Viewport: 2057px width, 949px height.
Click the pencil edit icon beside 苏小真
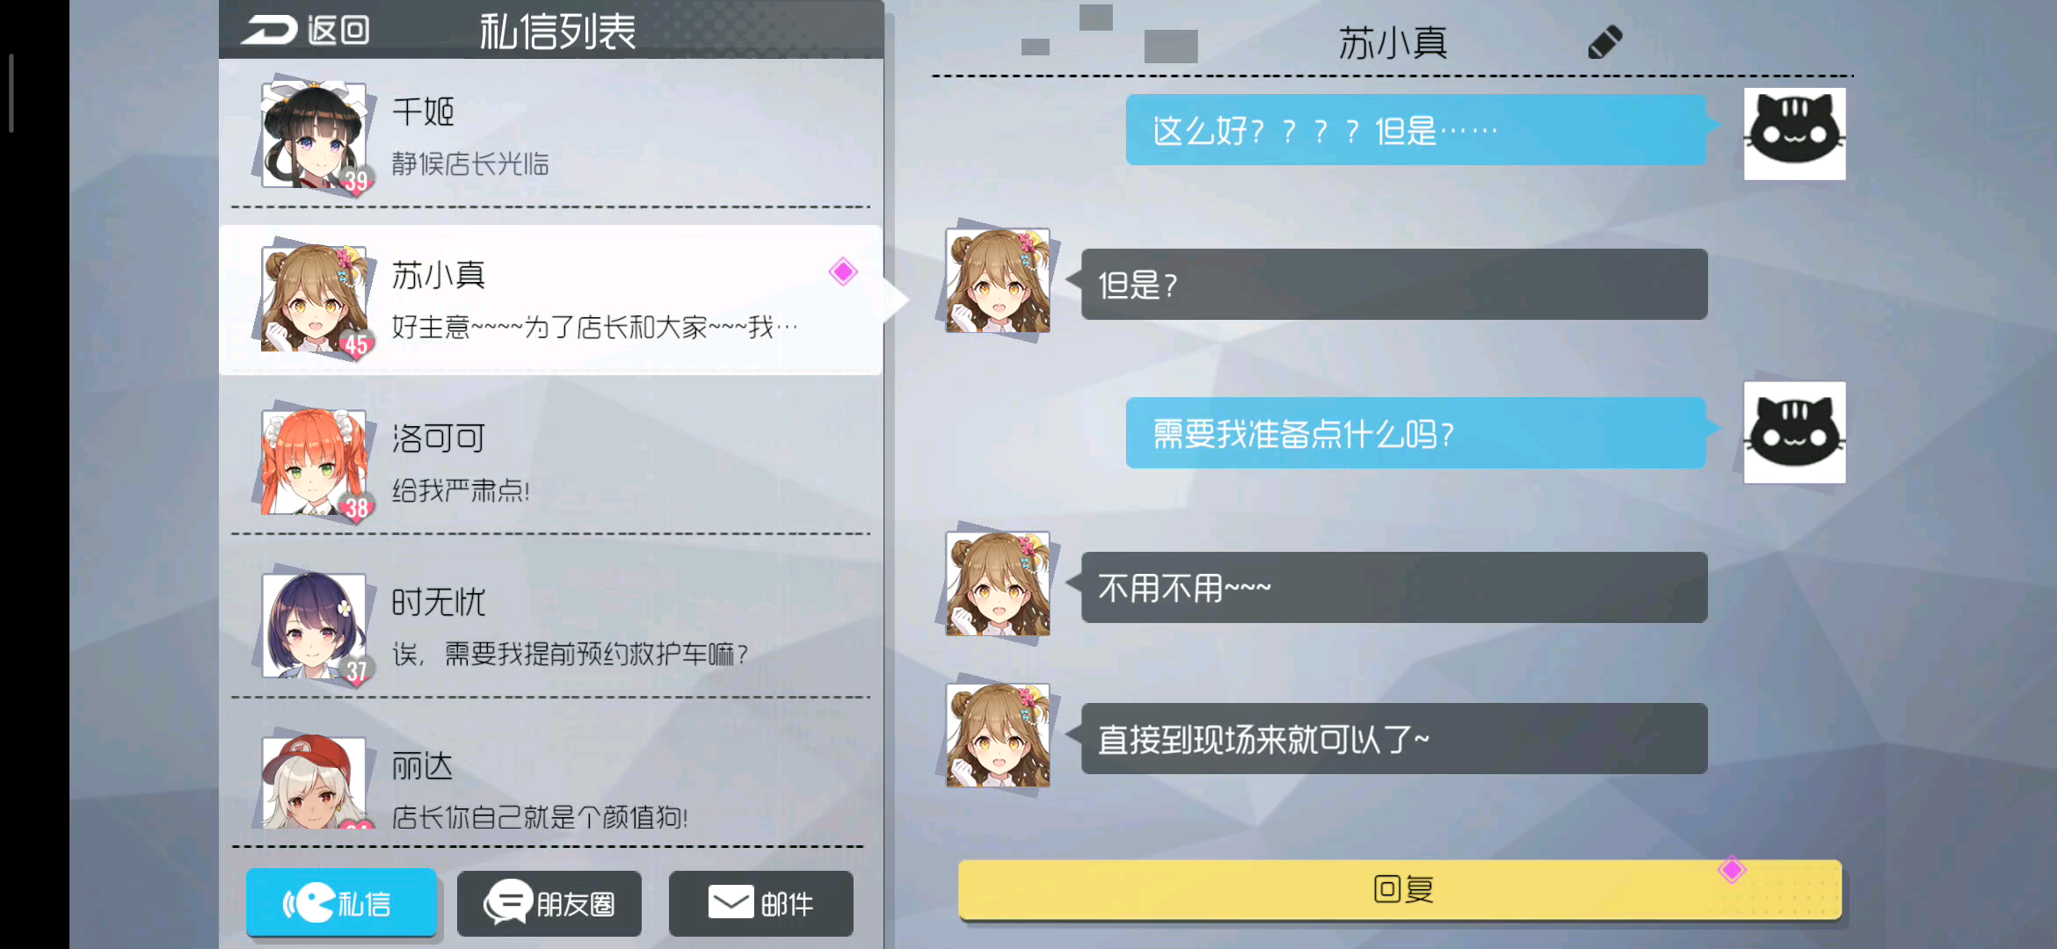(1604, 42)
